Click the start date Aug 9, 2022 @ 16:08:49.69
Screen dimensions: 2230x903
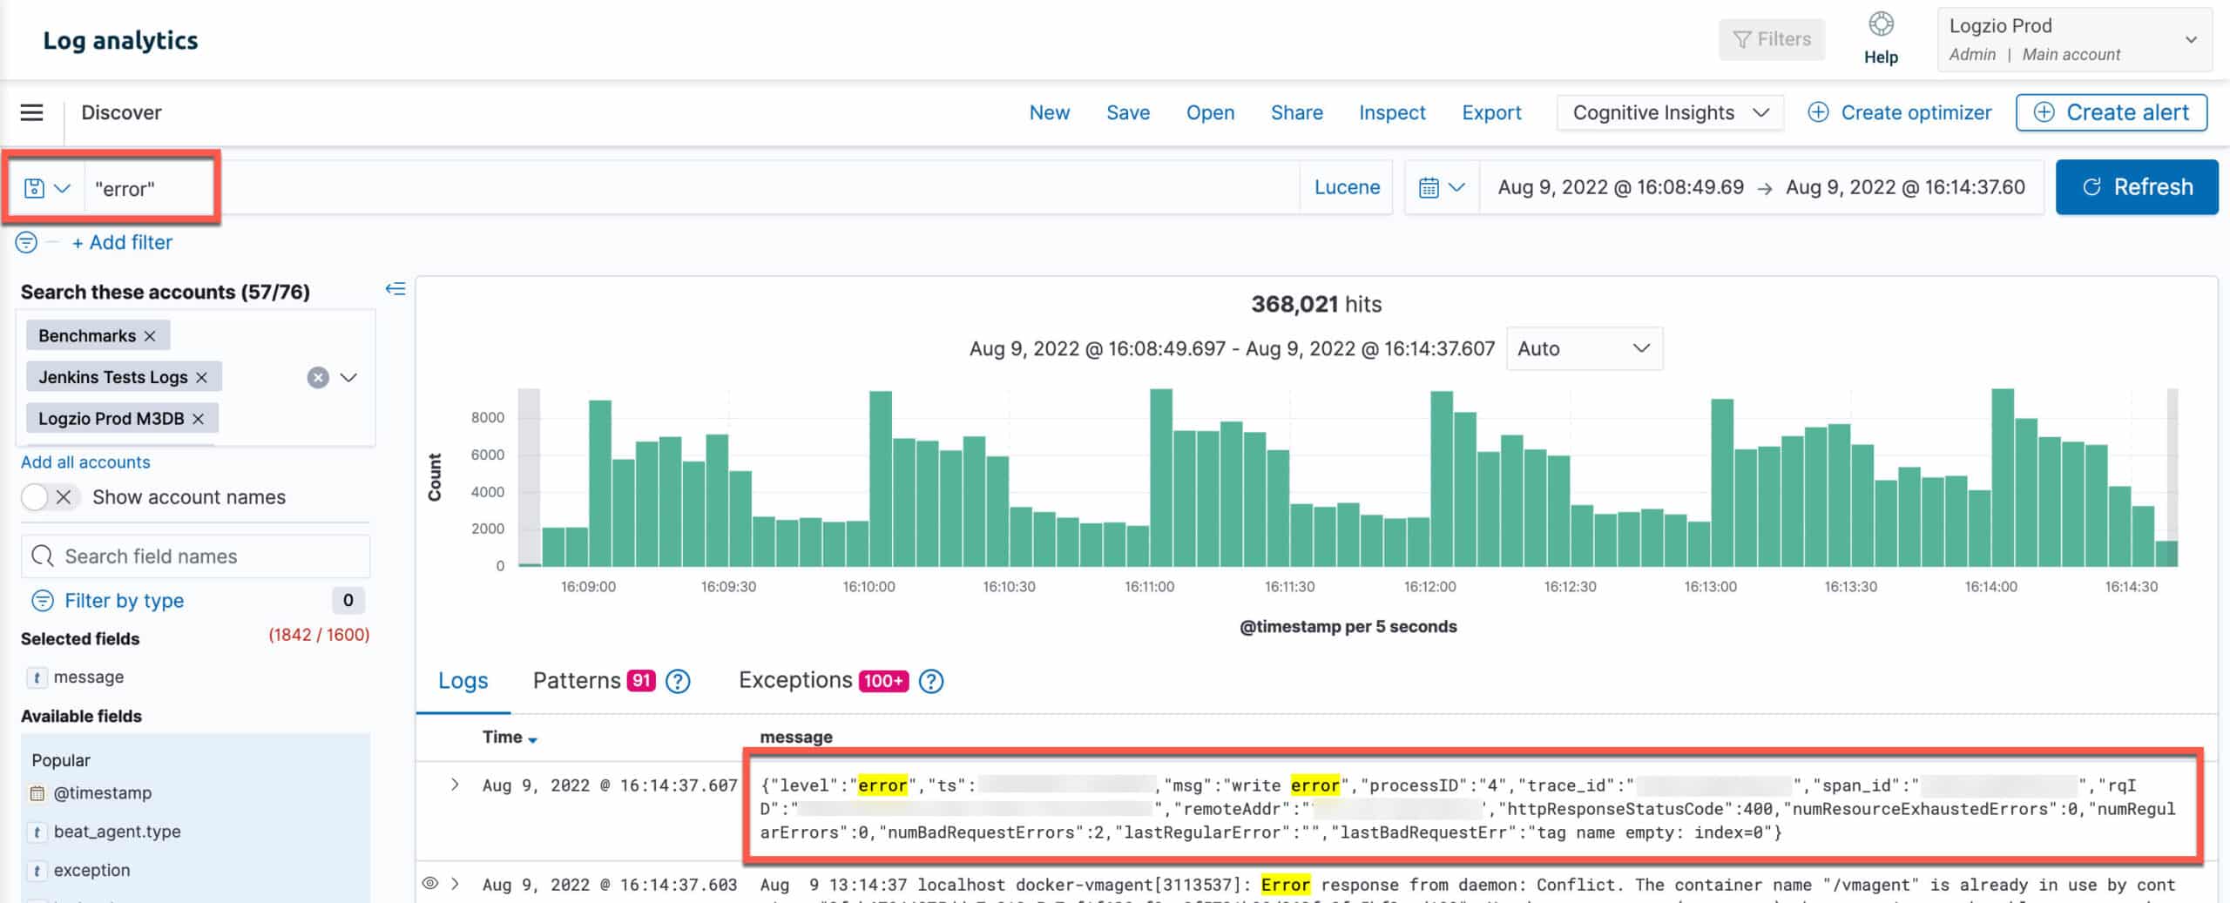[1620, 187]
